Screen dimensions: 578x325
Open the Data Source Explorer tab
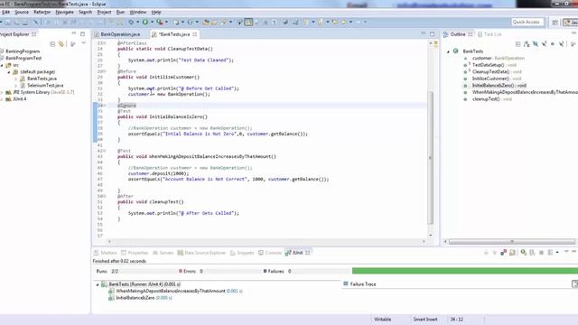pyautogui.click(x=201, y=253)
